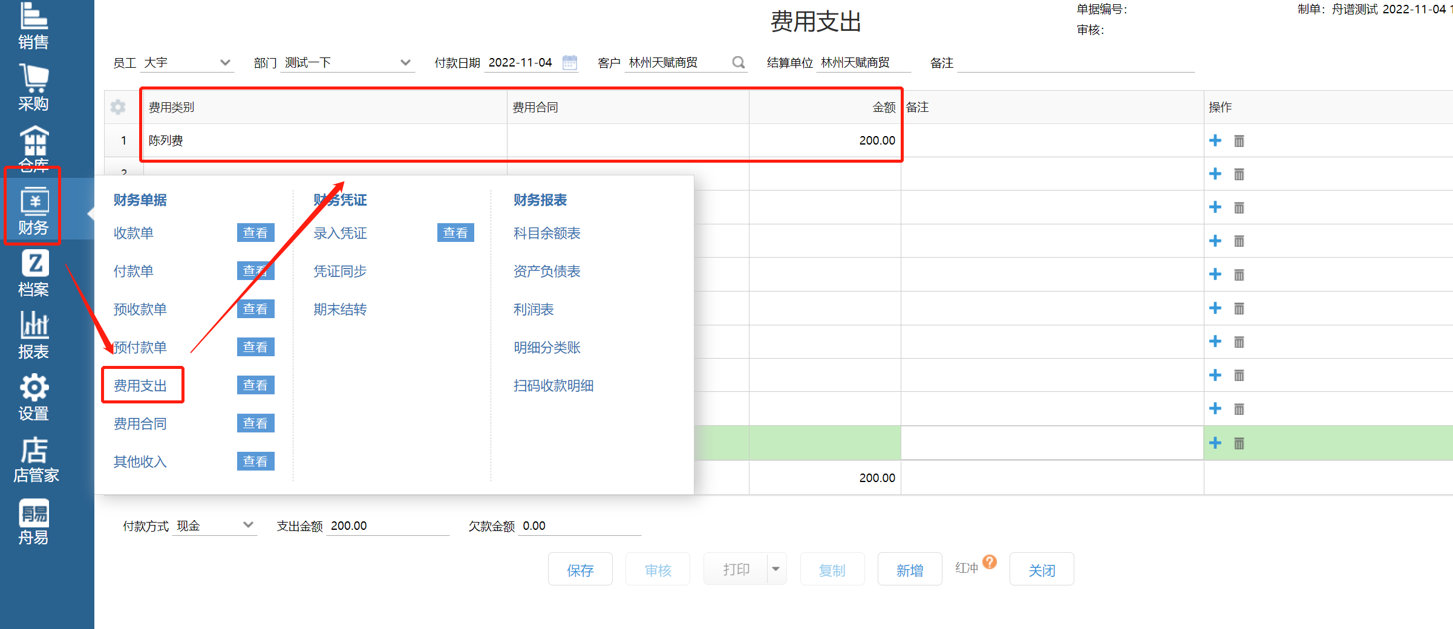This screenshot has width=1453, height=629.
Task: Expand the 付款方式 dropdown
Action: [x=248, y=525]
